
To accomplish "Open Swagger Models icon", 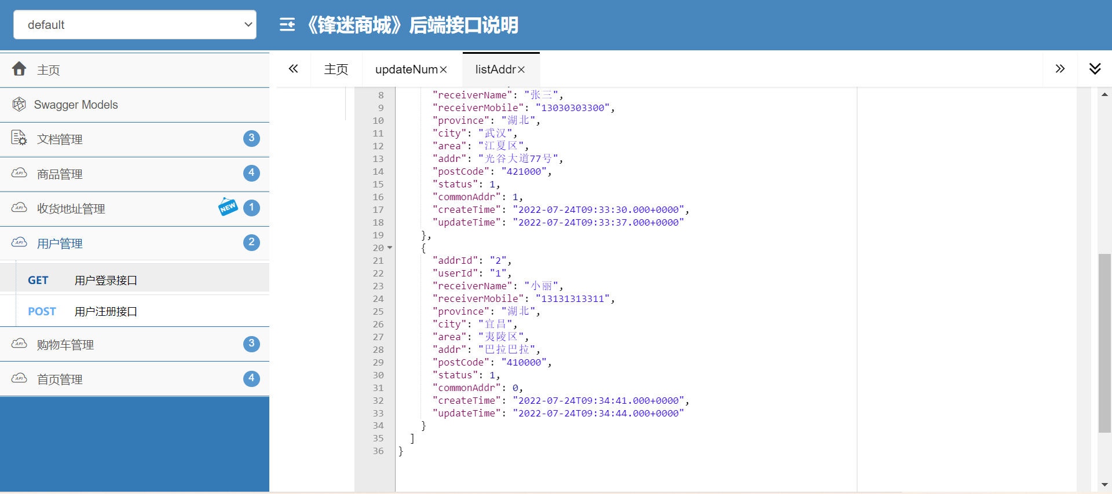I will click(x=19, y=104).
